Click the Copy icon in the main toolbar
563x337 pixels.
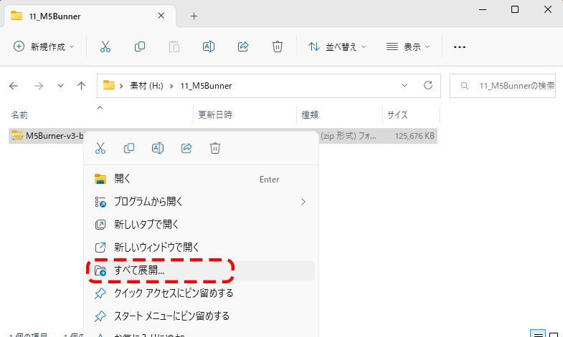140,47
